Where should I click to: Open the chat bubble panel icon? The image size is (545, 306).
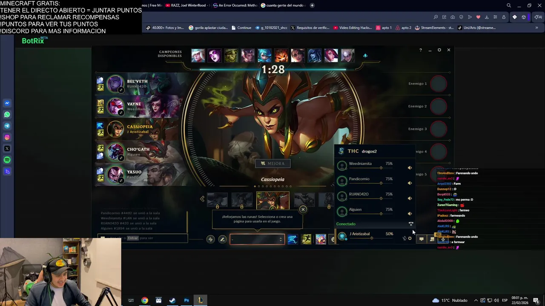coord(421,239)
